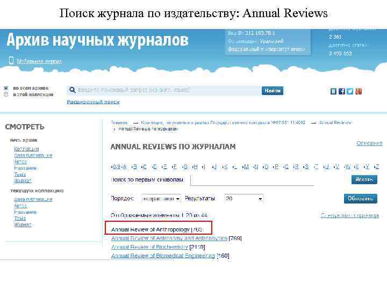Open the VK social share icon
The image size is (387, 290).
(x=333, y=91)
